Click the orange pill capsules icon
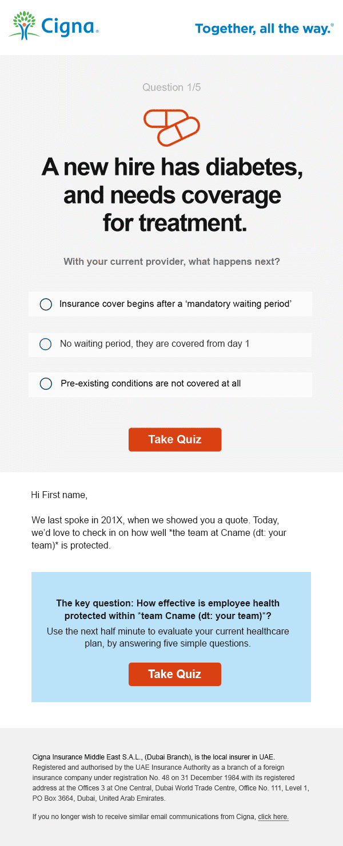Image resolution: width=343 pixels, height=846 pixels. pyautogui.click(x=171, y=127)
